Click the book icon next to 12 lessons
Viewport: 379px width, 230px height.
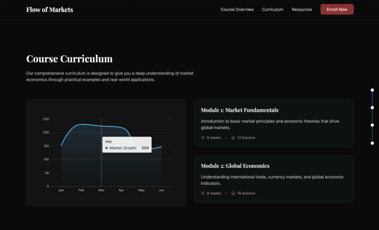coord(233,138)
